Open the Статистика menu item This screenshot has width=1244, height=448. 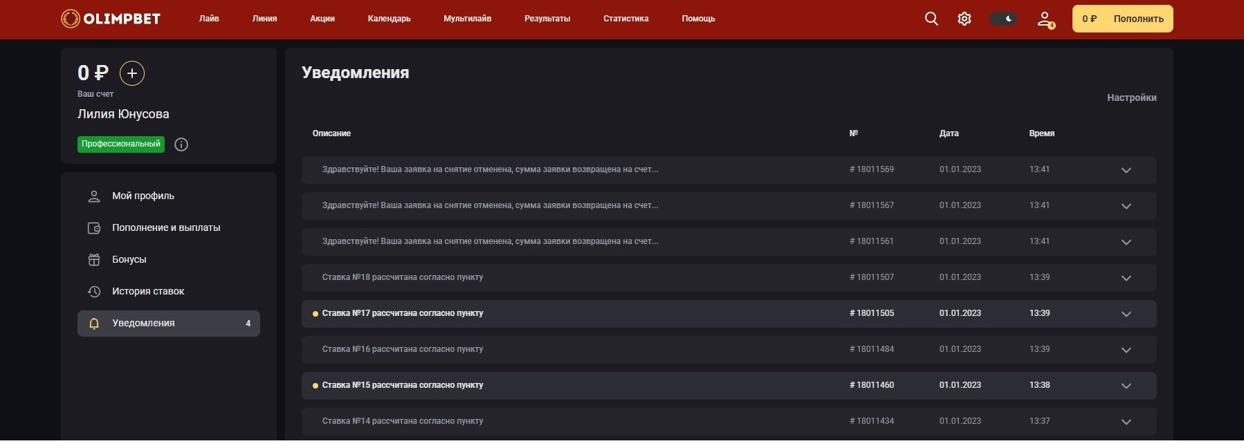(625, 19)
